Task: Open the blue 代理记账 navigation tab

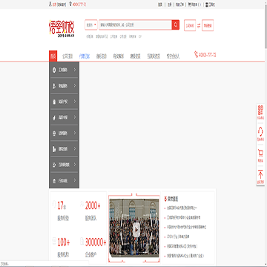Action: [x=85, y=56]
